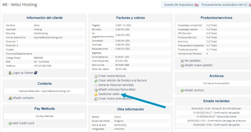Open email 'Ticket ID: EAU-991925' entry
This screenshot has width=251, height=132.
pyautogui.click(x=216, y=109)
